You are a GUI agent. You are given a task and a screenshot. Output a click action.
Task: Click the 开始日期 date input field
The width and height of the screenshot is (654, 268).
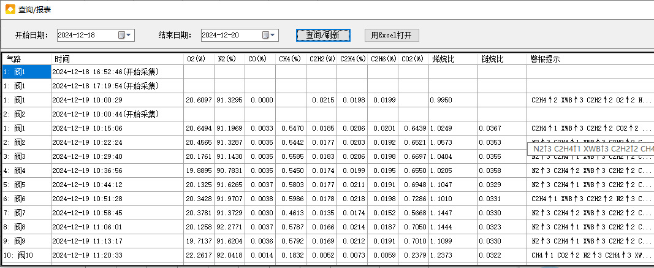(96, 36)
